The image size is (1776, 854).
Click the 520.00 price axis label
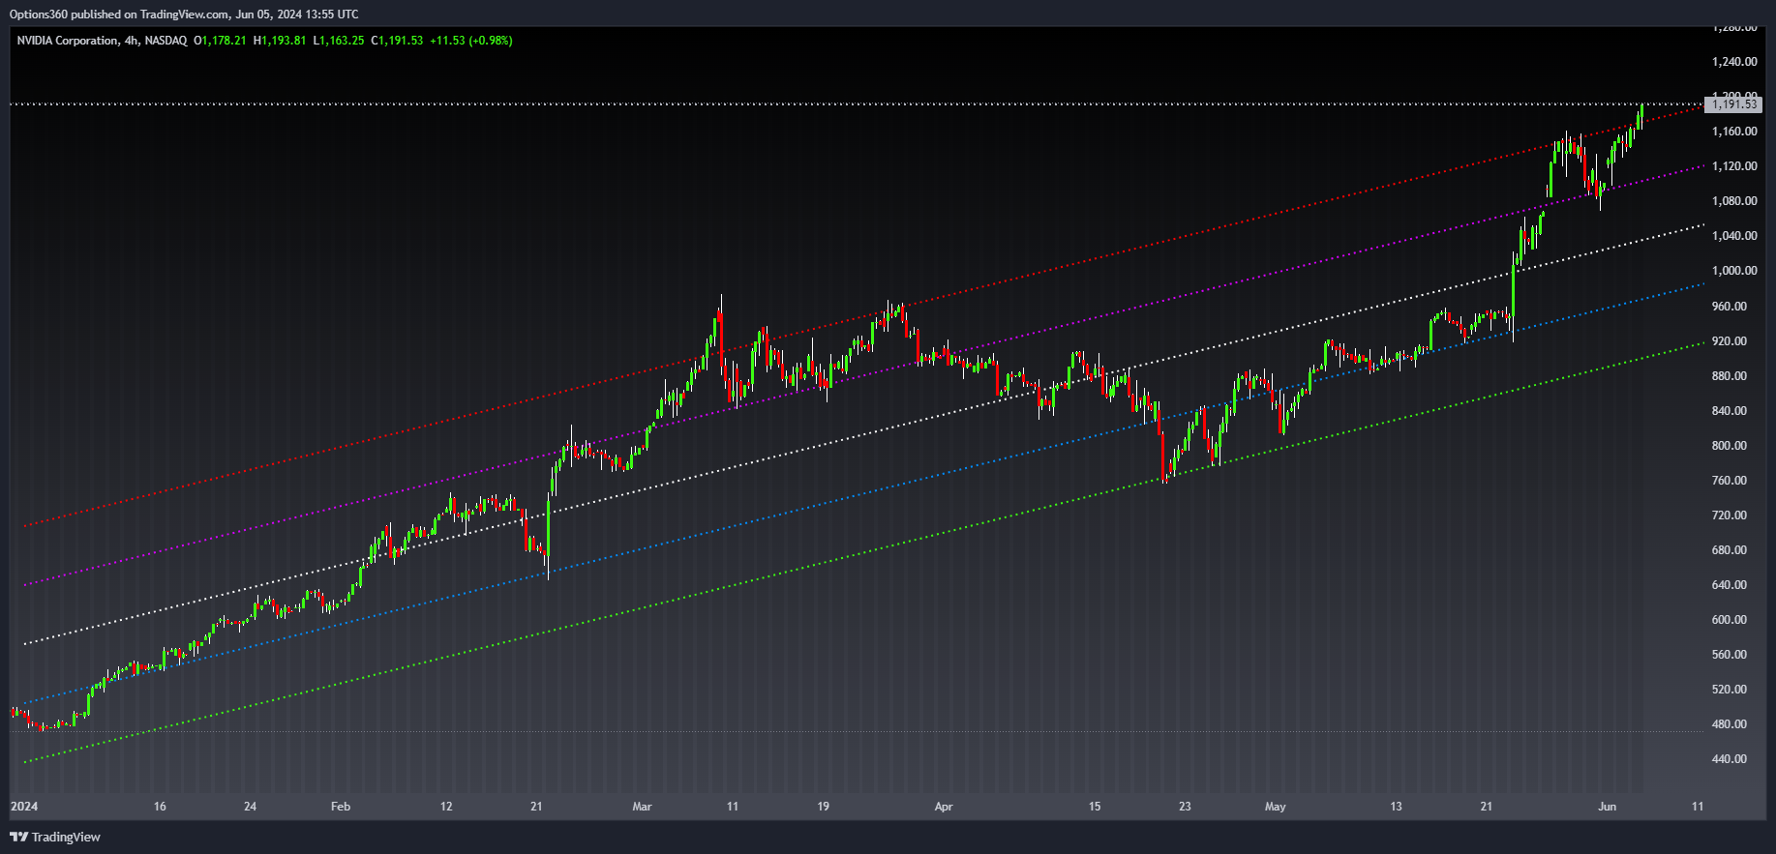click(x=1730, y=690)
